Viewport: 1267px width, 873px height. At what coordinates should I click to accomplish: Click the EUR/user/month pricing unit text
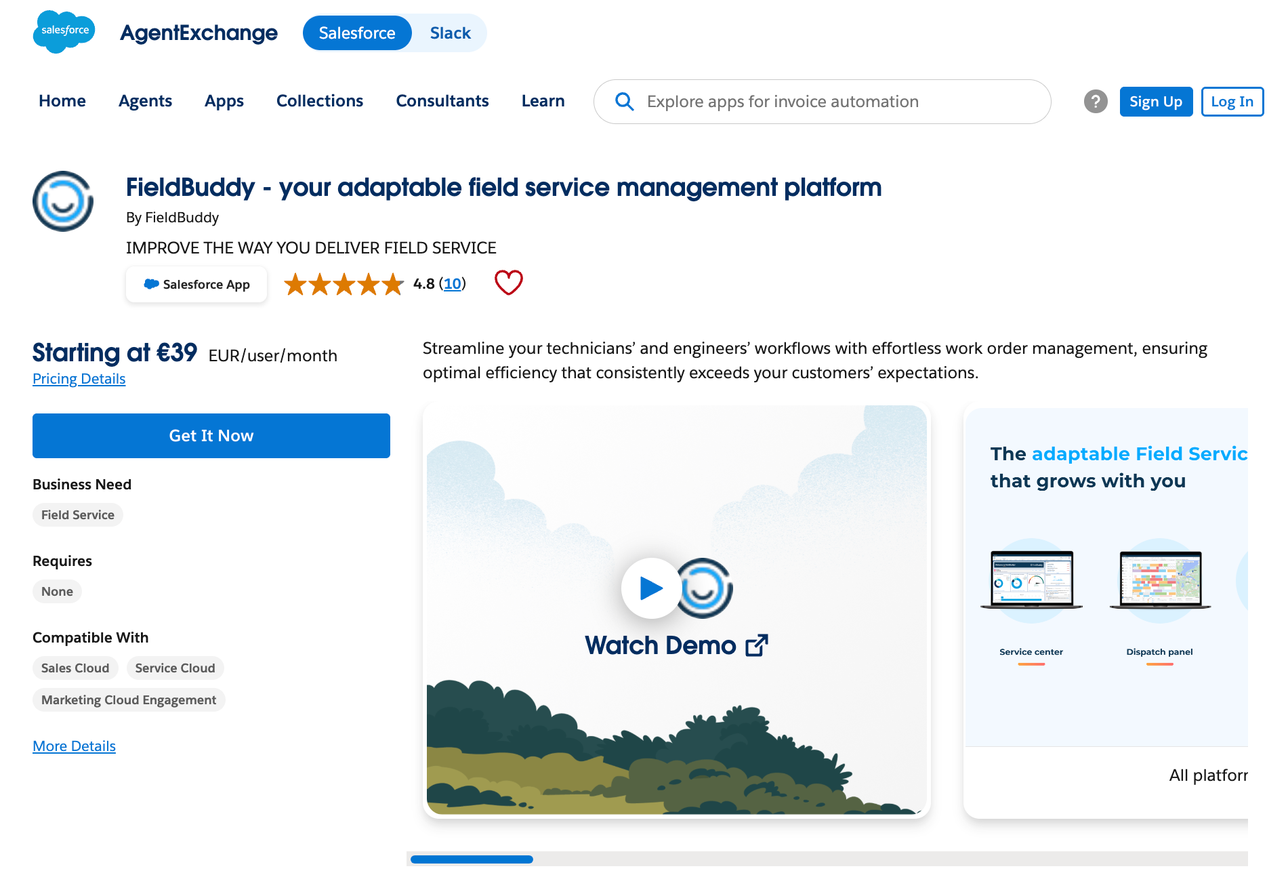point(272,356)
